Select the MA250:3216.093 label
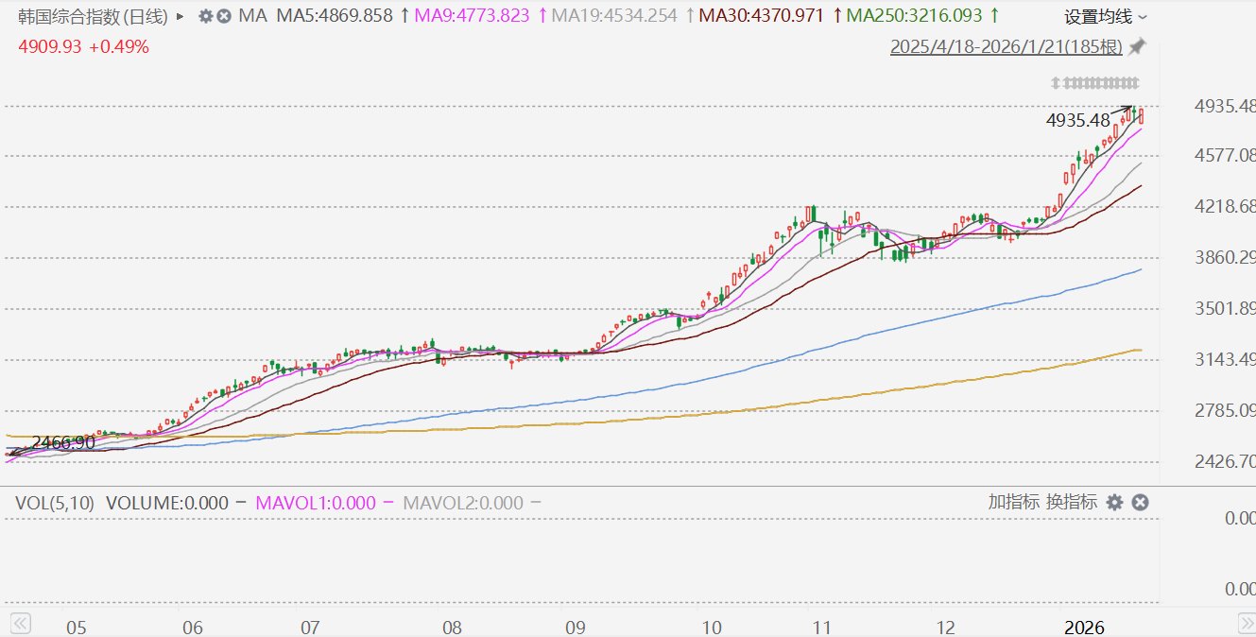The height and width of the screenshot is (637, 1256). (915, 16)
